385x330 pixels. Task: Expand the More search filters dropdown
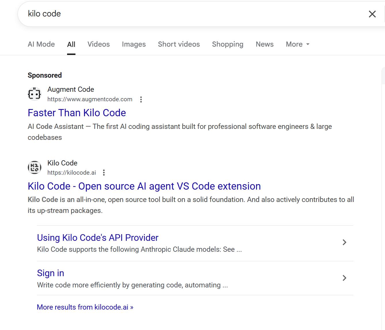click(x=298, y=44)
